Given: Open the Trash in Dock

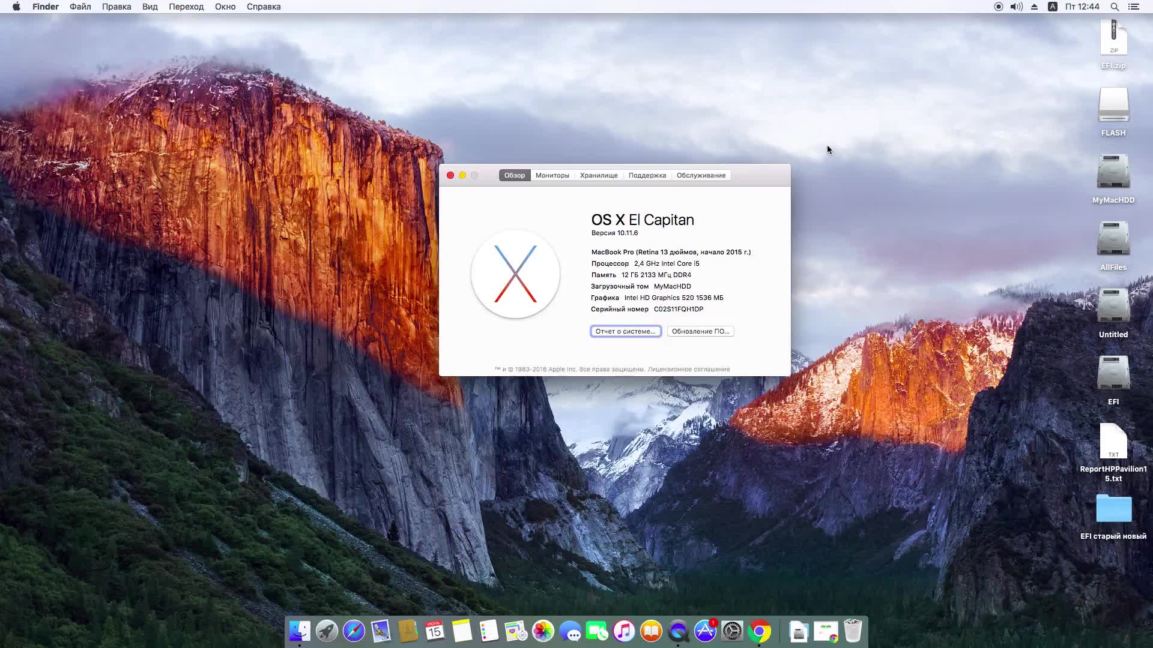Looking at the screenshot, I should pyautogui.click(x=853, y=631).
